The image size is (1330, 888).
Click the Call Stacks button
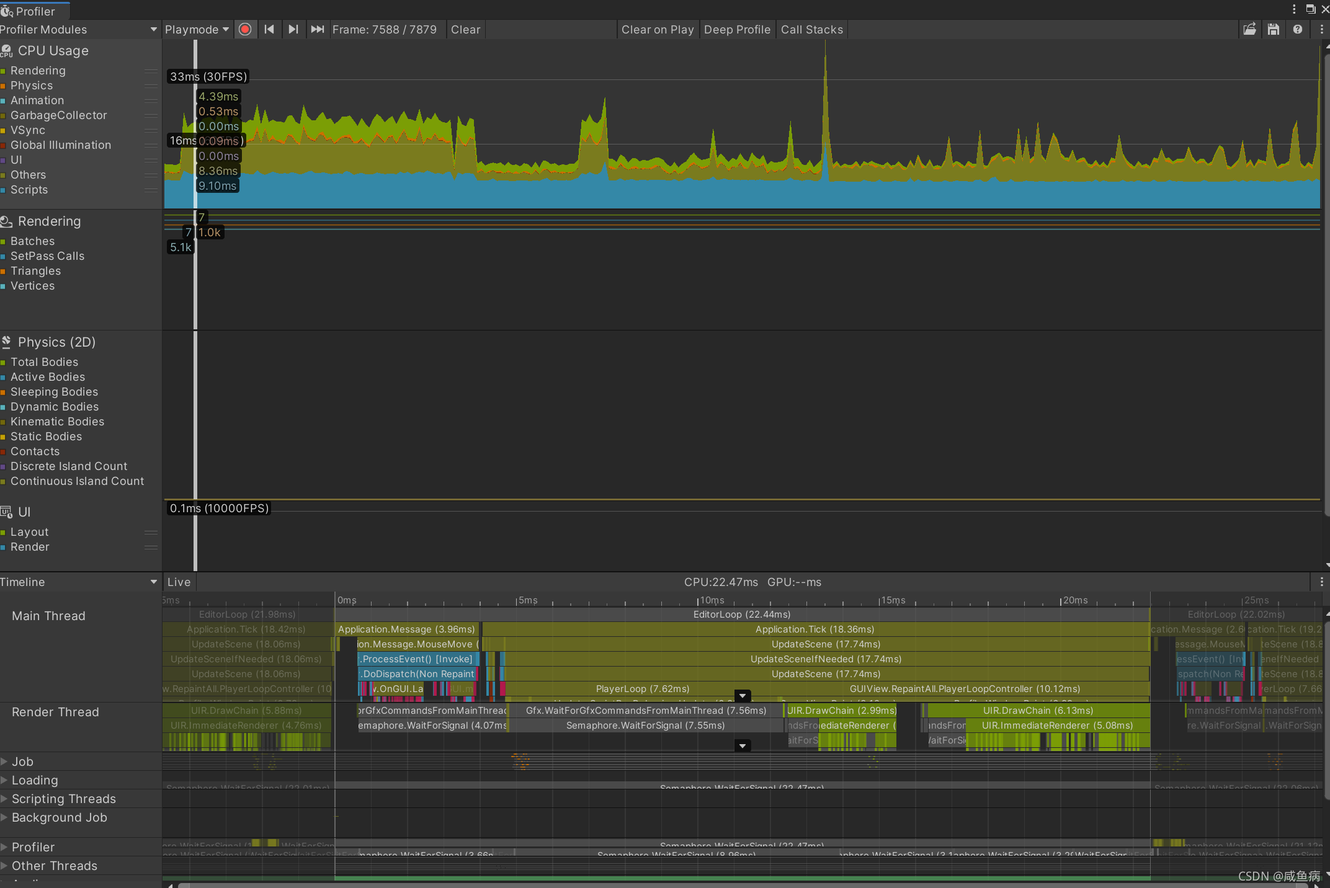pos(811,29)
